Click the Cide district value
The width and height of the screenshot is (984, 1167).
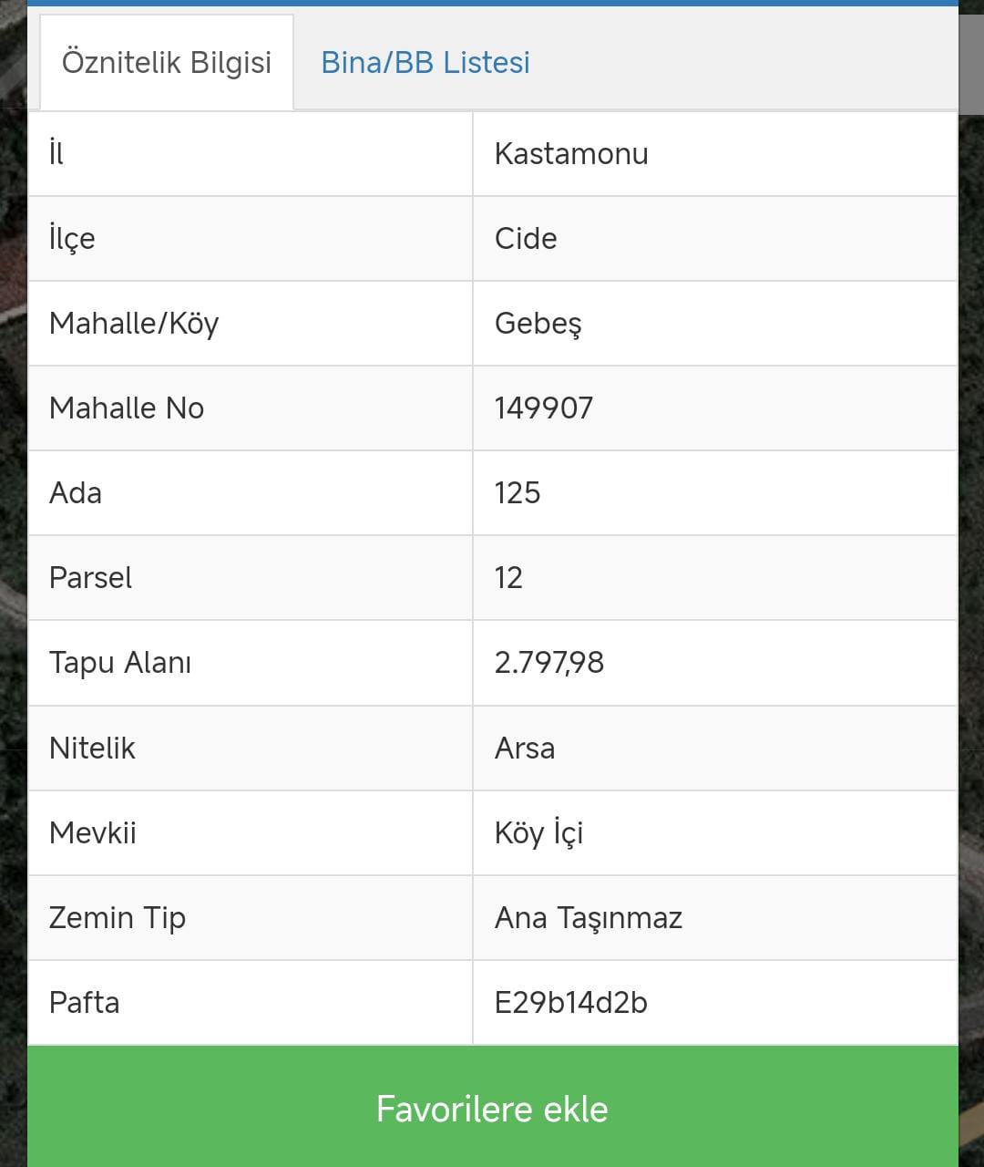coord(526,238)
